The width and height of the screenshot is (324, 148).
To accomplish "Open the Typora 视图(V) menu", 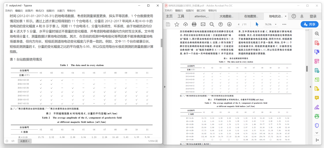I will pyautogui.click(x=50, y=11).
